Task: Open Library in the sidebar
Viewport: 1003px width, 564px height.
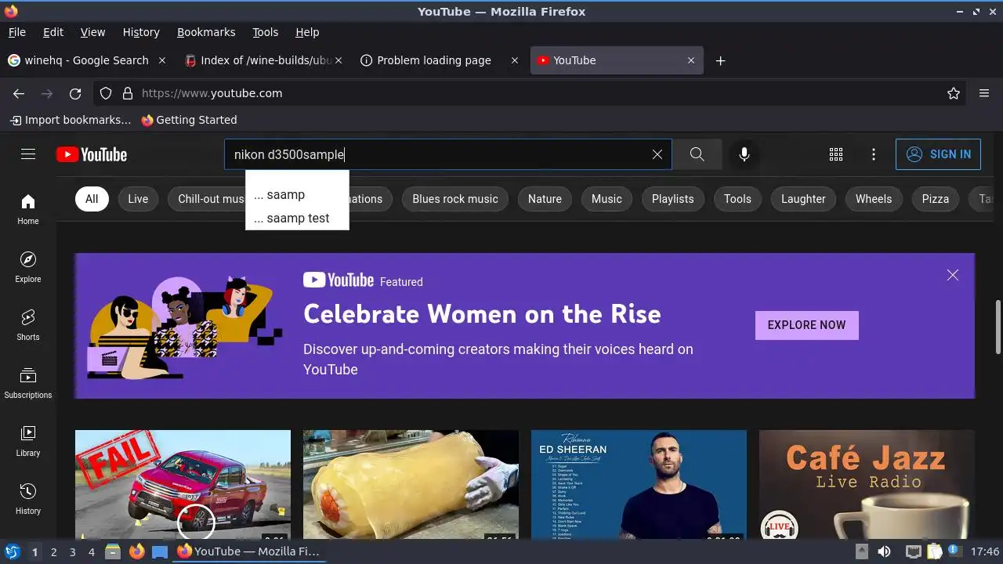Action: pos(28,441)
